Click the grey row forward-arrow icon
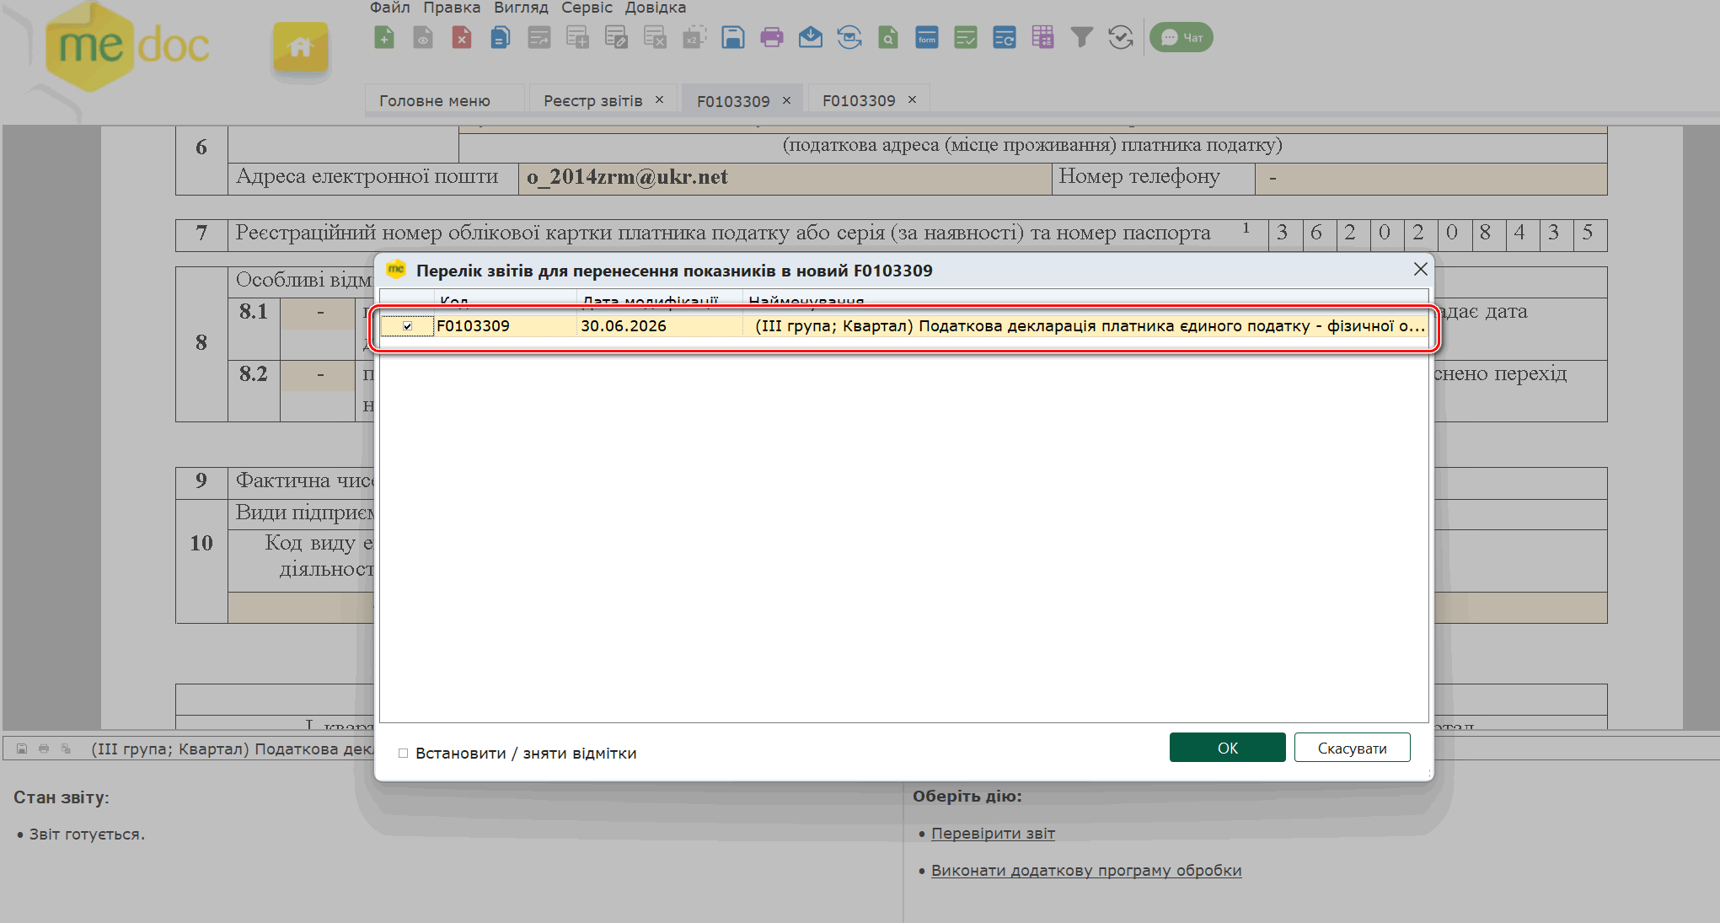This screenshot has height=923, width=1720. 539,37
